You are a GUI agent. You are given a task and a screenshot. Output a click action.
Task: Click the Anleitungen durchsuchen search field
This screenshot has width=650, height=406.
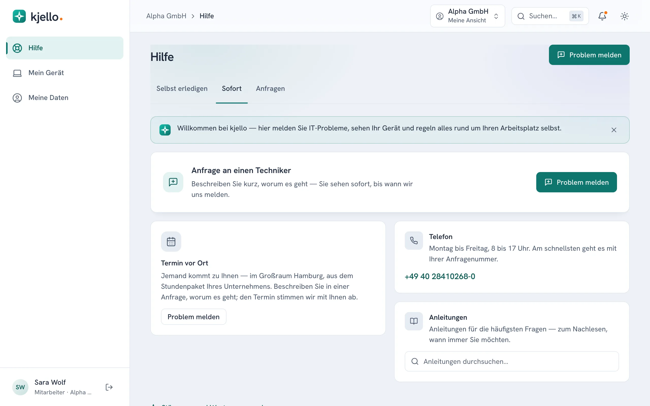click(512, 361)
